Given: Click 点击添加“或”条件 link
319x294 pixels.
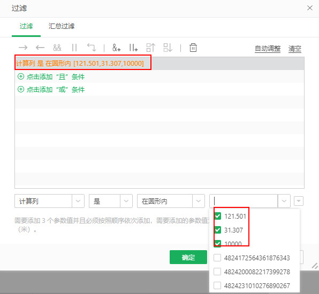Looking at the screenshot, I should coord(56,89).
